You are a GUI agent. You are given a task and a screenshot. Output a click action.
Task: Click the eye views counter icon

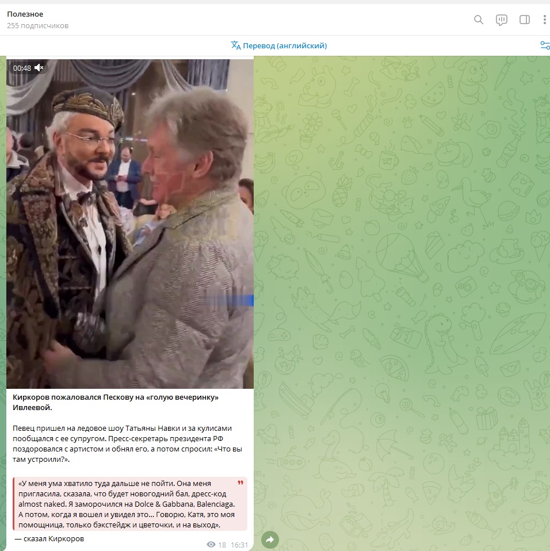click(x=211, y=545)
